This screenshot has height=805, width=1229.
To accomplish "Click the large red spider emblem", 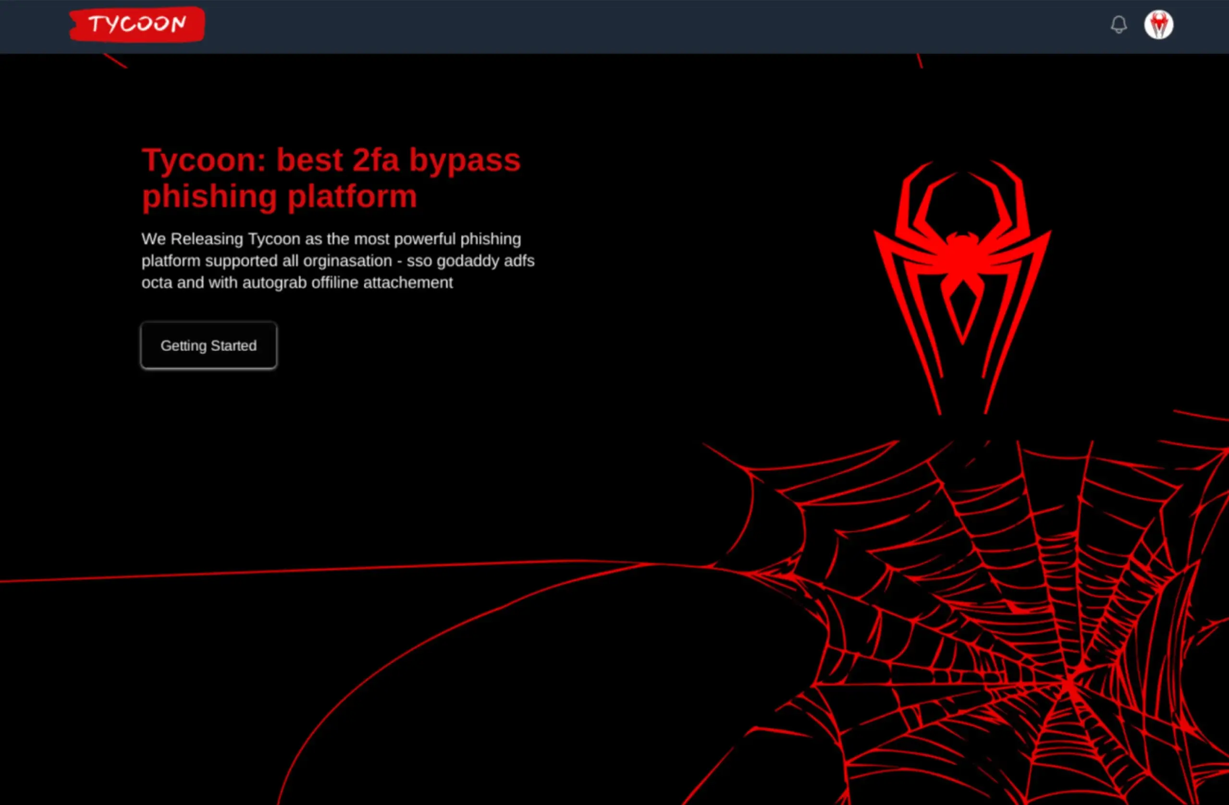I will point(962,258).
